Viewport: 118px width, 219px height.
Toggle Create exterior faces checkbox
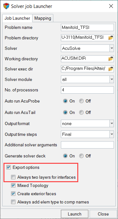(13, 194)
